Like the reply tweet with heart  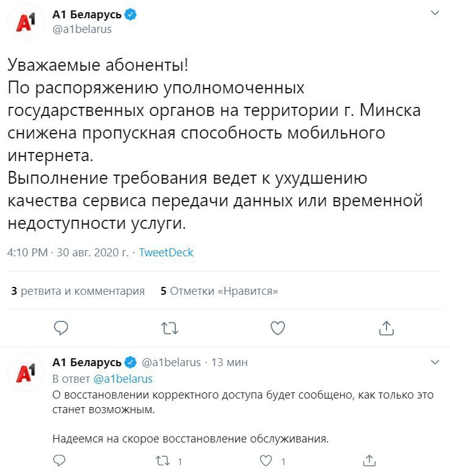pos(266,460)
